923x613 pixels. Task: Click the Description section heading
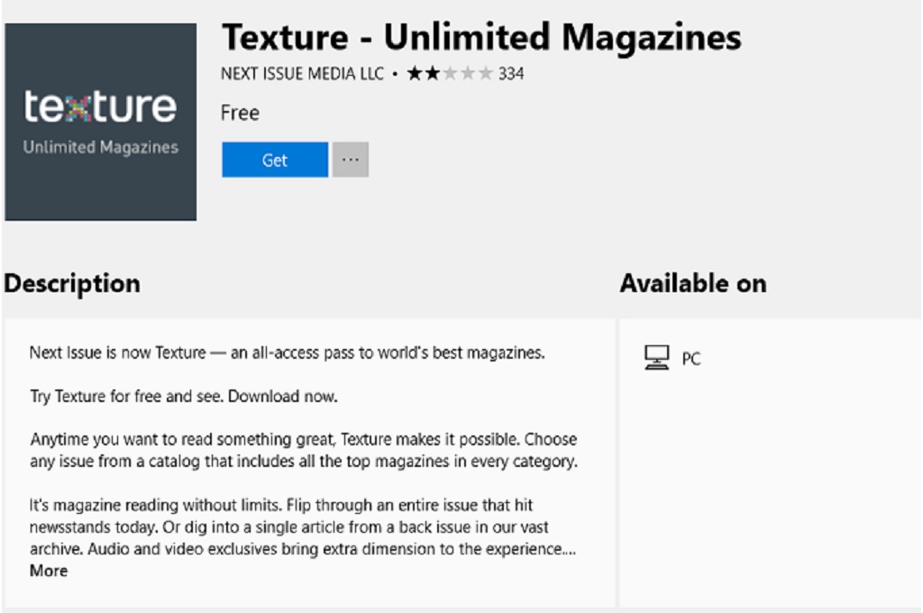72,283
